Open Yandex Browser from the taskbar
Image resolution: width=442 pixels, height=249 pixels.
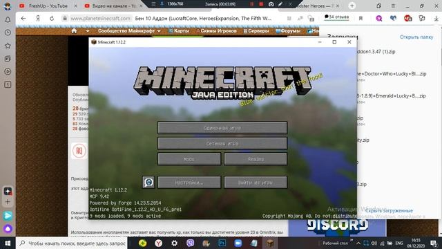158,243
